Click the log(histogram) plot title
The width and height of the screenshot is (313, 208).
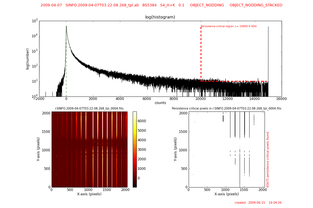[160, 17]
